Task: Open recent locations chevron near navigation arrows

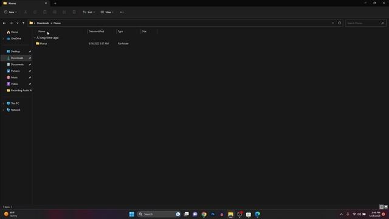Action: [x=18, y=23]
